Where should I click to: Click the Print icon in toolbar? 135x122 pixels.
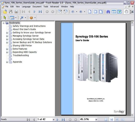tap(16, 12)
